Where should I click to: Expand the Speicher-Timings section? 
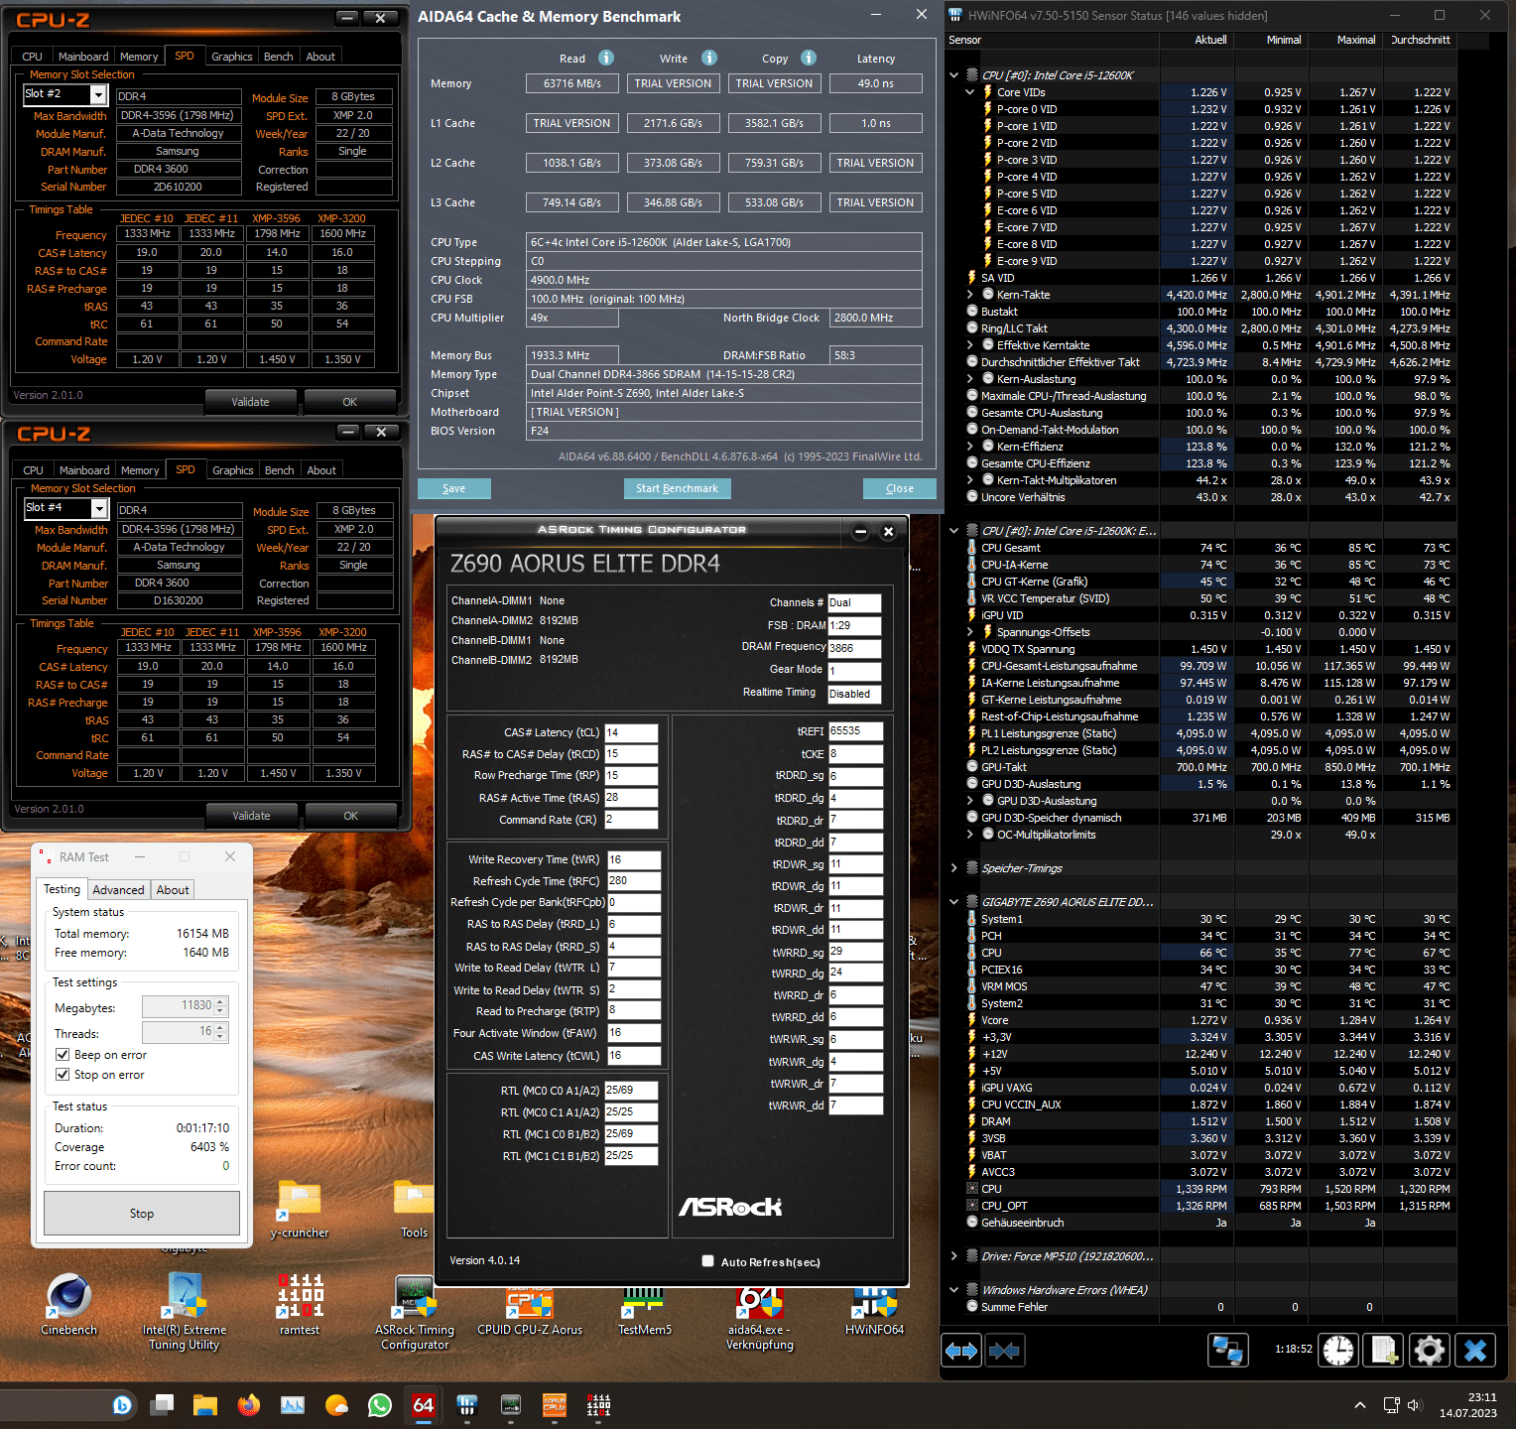point(954,868)
